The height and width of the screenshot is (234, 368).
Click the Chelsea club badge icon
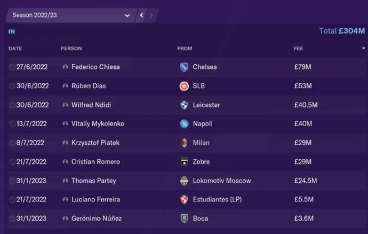click(184, 67)
